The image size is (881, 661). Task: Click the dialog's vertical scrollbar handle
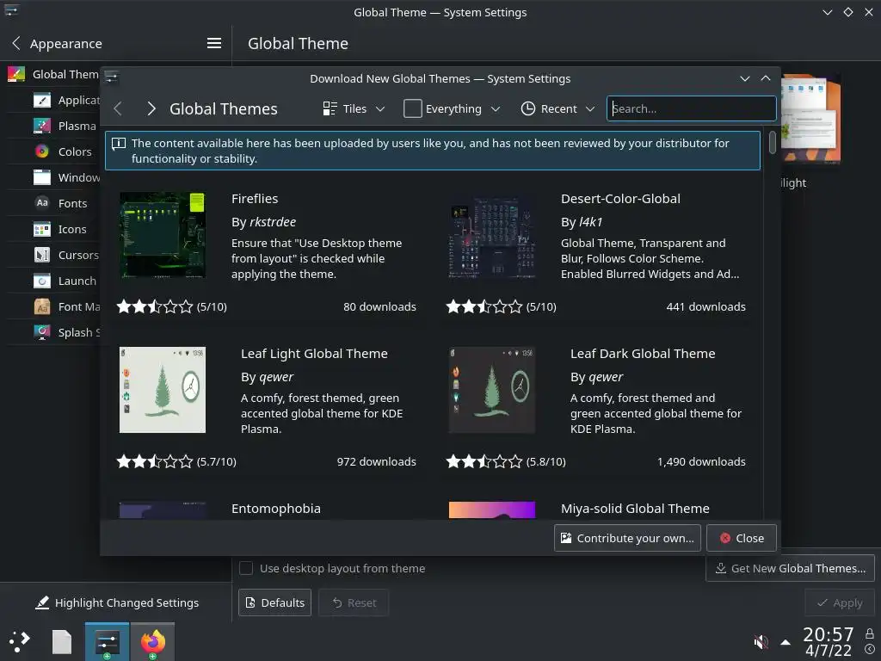[x=773, y=142]
